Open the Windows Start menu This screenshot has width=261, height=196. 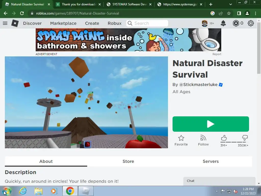point(7,191)
